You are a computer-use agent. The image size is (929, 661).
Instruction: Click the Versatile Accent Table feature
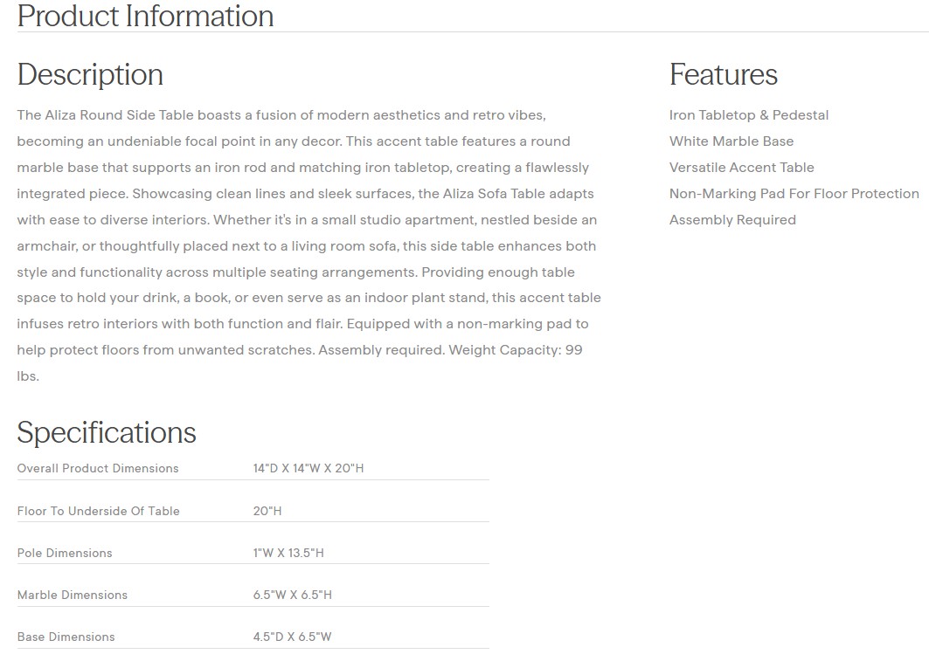(x=741, y=168)
